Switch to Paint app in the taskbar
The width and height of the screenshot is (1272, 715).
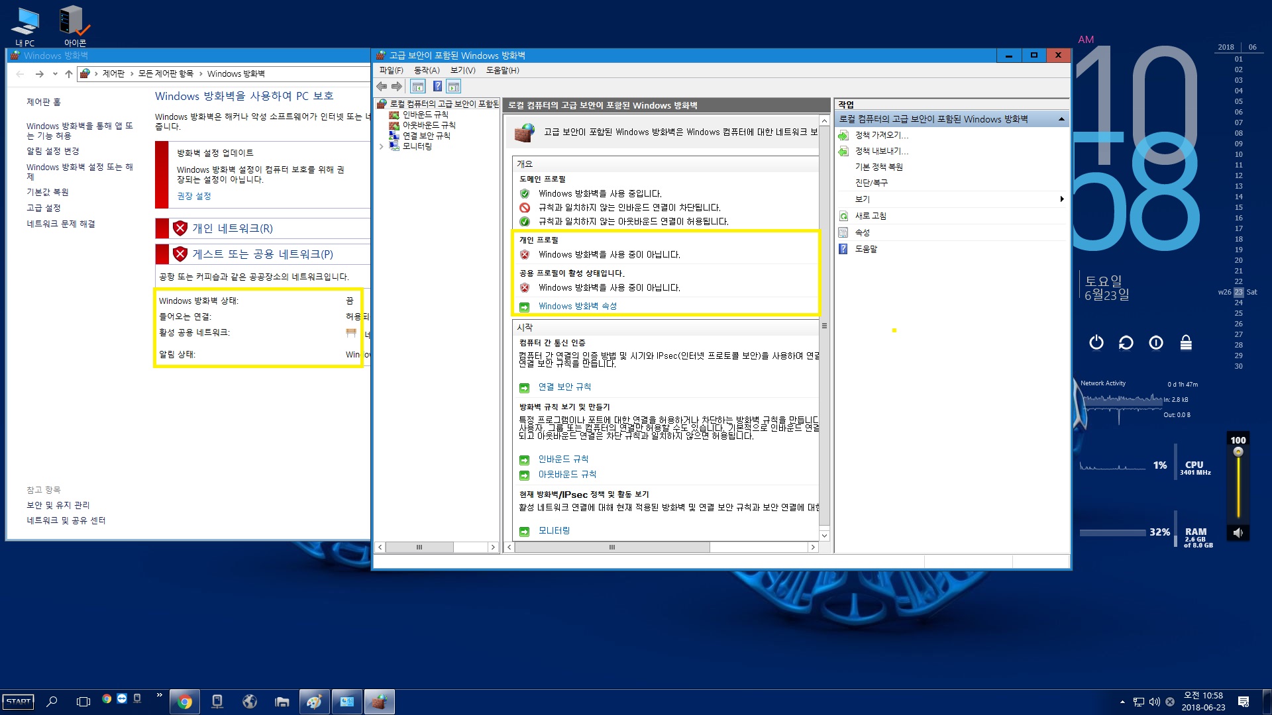point(314,702)
